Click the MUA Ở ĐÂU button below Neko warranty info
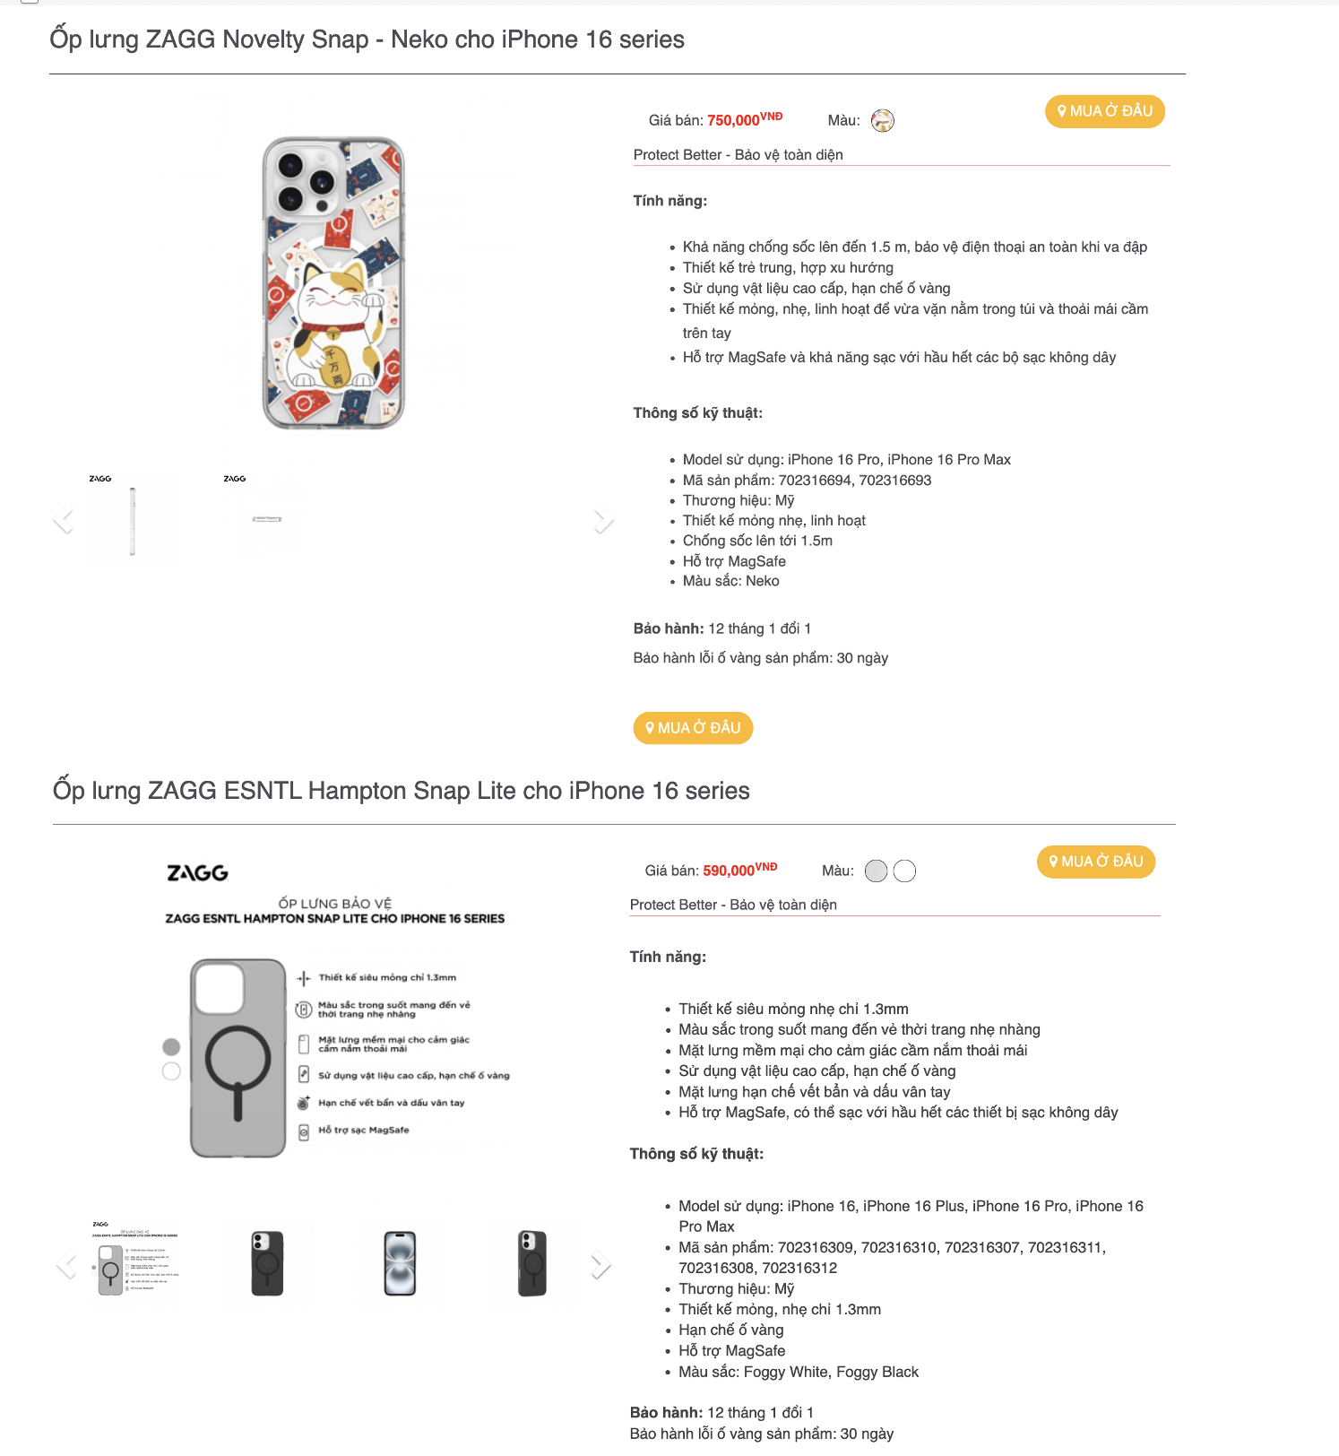The image size is (1339, 1456). (693, 728)
